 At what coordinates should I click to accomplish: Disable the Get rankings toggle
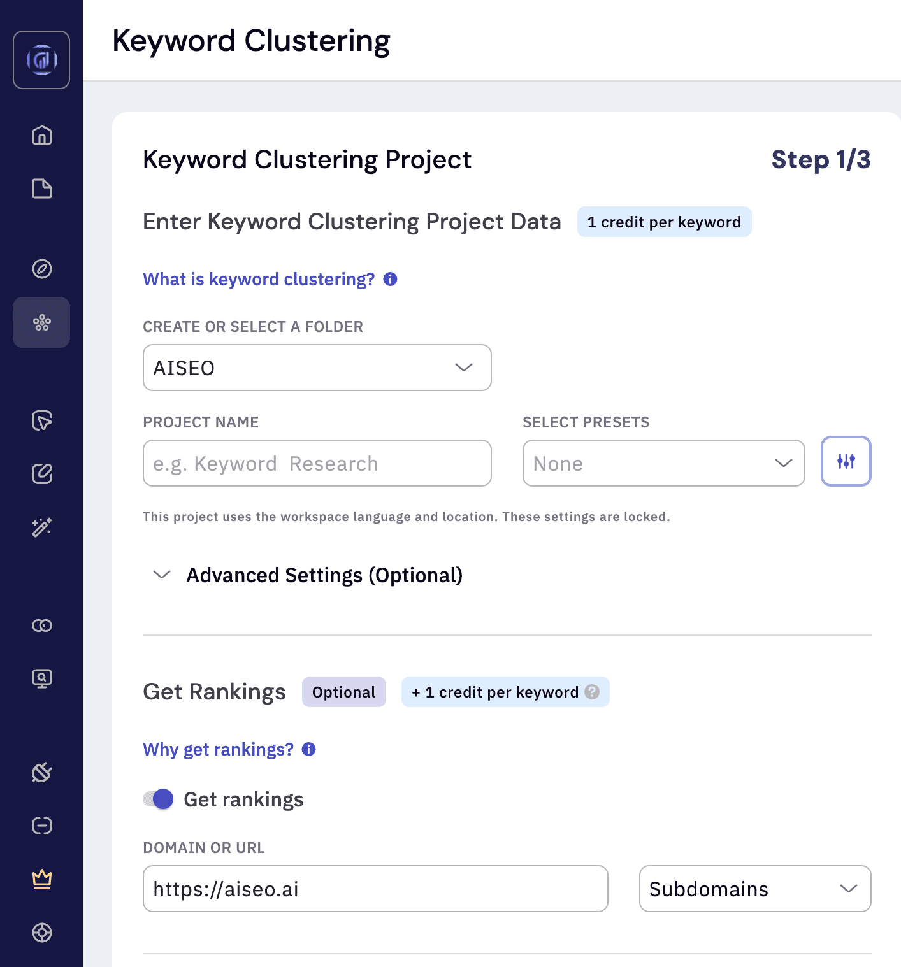157,799
